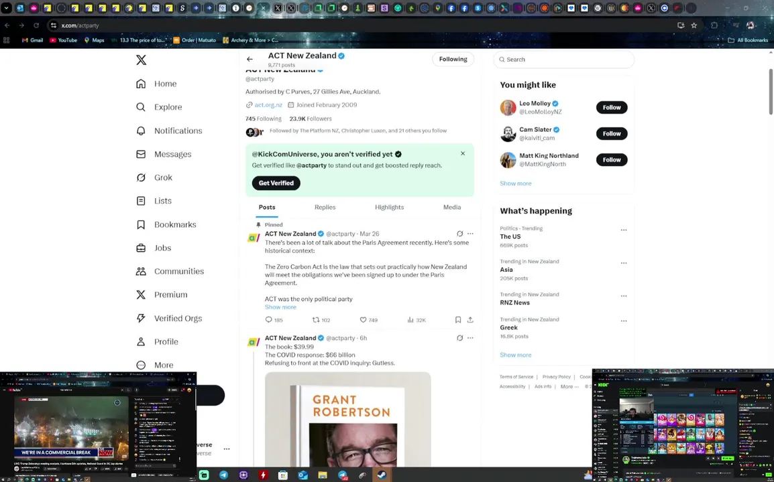
Task: Open Explore in the sidebar
Action: (x=159, y=107)
